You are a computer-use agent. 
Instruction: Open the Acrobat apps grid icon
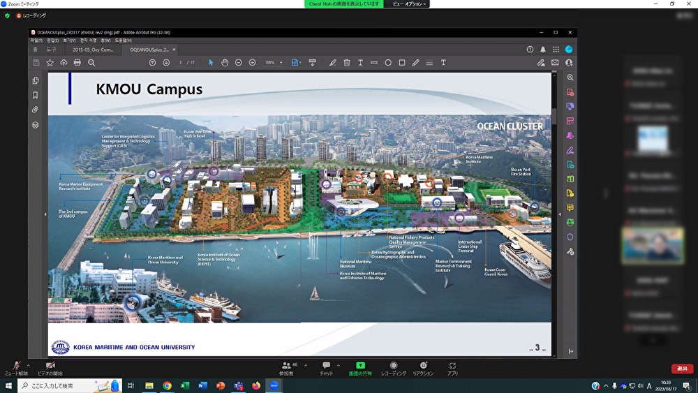[x=556, y=50]
